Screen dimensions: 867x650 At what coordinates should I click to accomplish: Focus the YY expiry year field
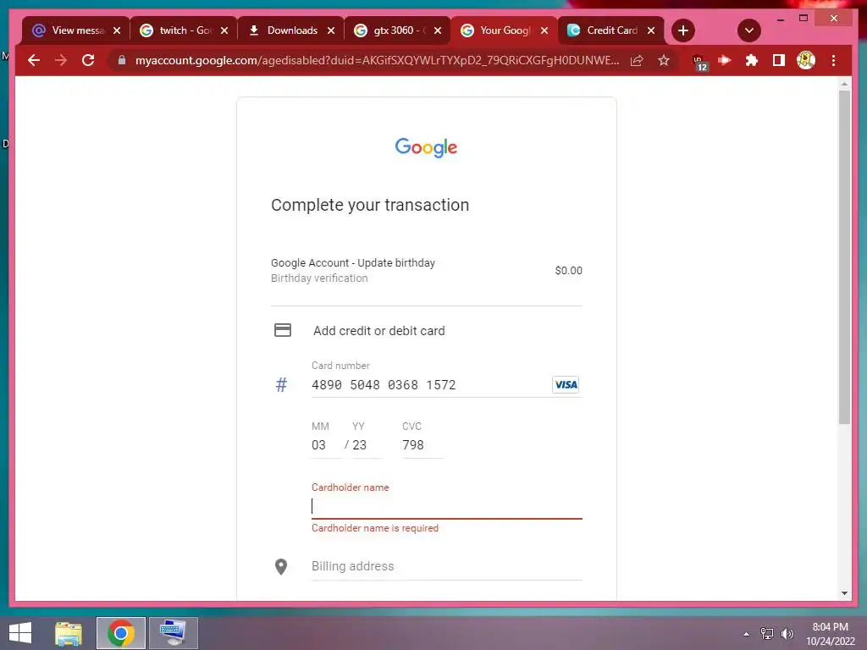(366, 445)
